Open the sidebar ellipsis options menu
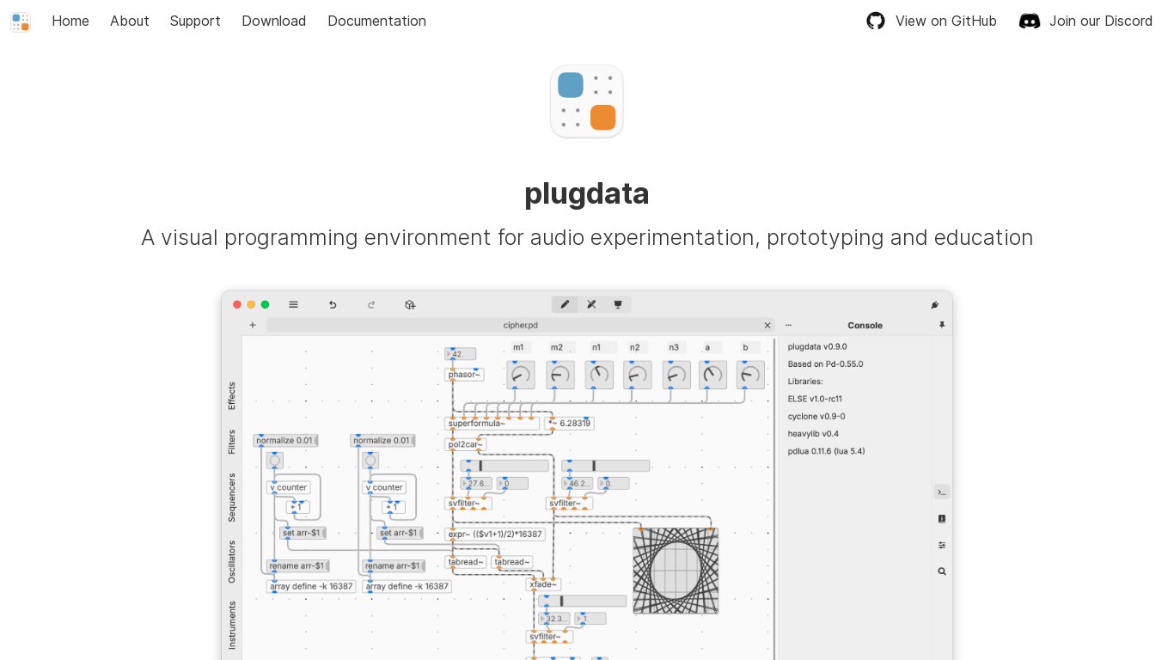The image size is (1174, 660). (788, 325)
